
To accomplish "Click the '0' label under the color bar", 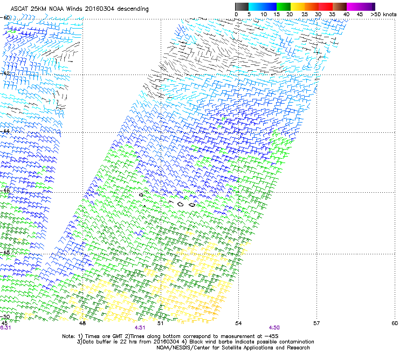I will (x=236, y=15).
